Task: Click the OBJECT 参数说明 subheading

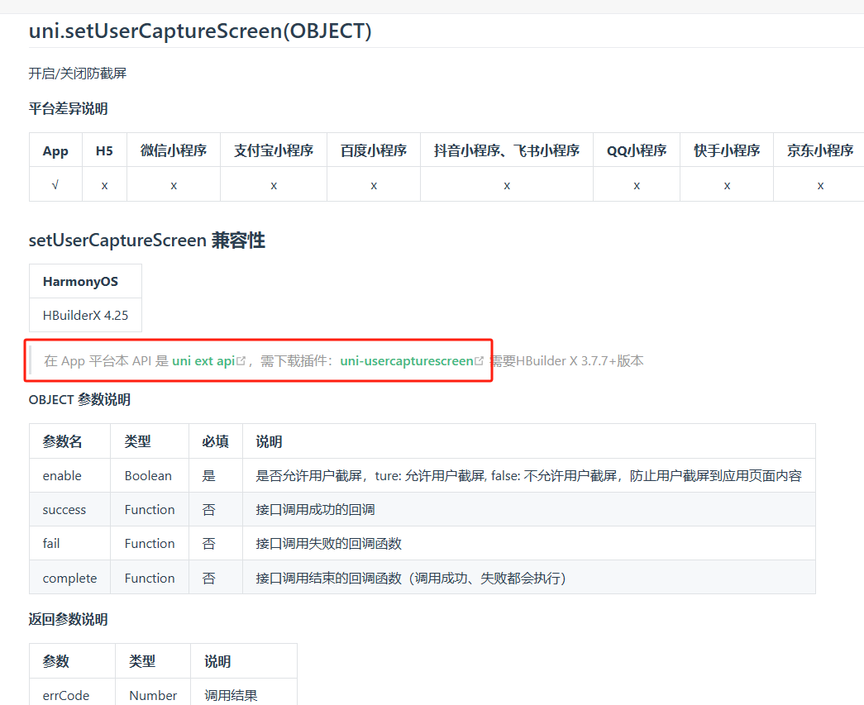Action: point(79,399)
